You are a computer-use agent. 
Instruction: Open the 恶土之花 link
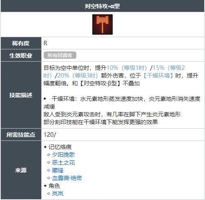point(63,162)
